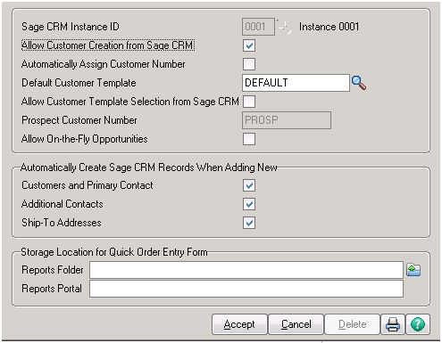Click 'Automatically Create Sage CRM Records' group heading
The image size is (442, 343).
coord(149,167)
